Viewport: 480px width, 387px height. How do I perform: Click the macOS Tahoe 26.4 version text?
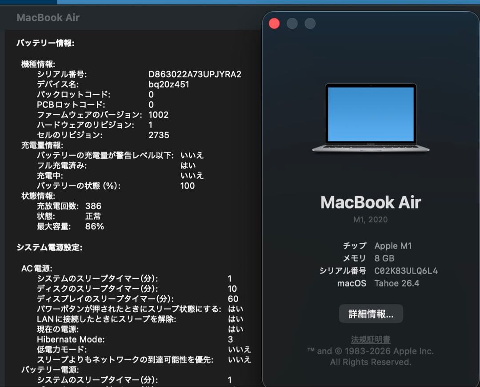click(397, 283)
